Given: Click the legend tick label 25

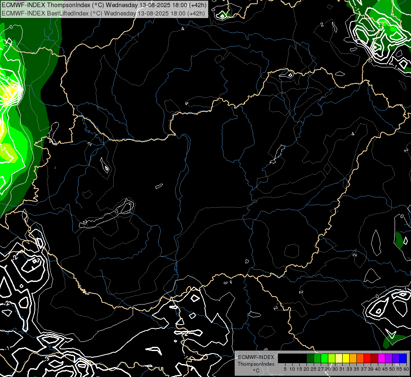Looking at the screenshot, I should pyautogui.click(x=314, y=369).
